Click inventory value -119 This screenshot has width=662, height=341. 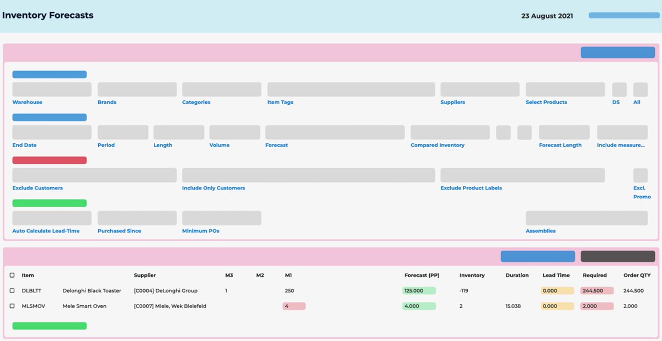465,290
